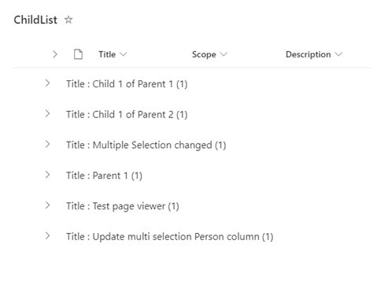
Task: Expand the Test page viewer group
Action: (x=47, y=205)
